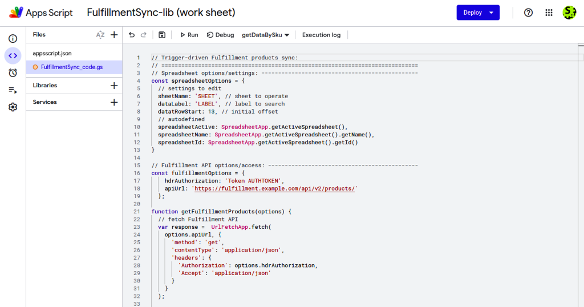Open Google apps grid icon
Screen dimensions: 584x307
click(549, 13)
